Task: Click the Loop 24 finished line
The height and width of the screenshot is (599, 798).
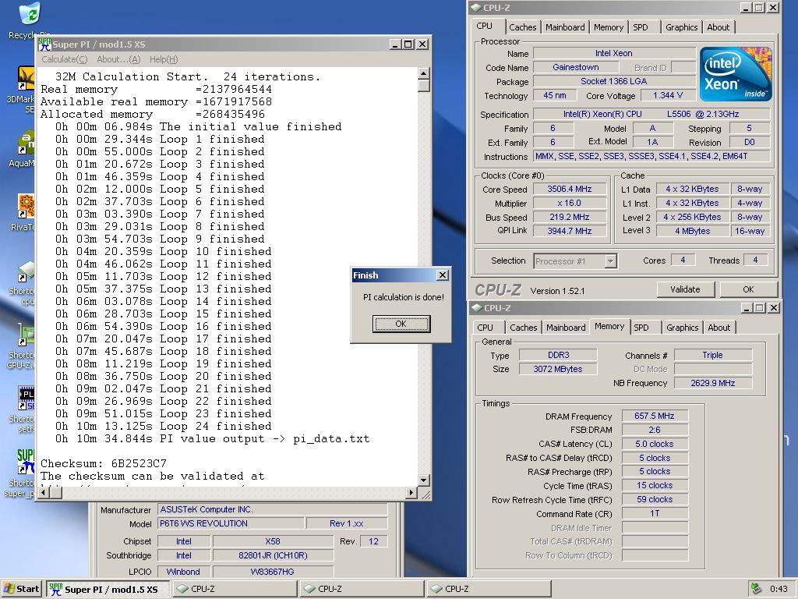Action: coord(164,427)
